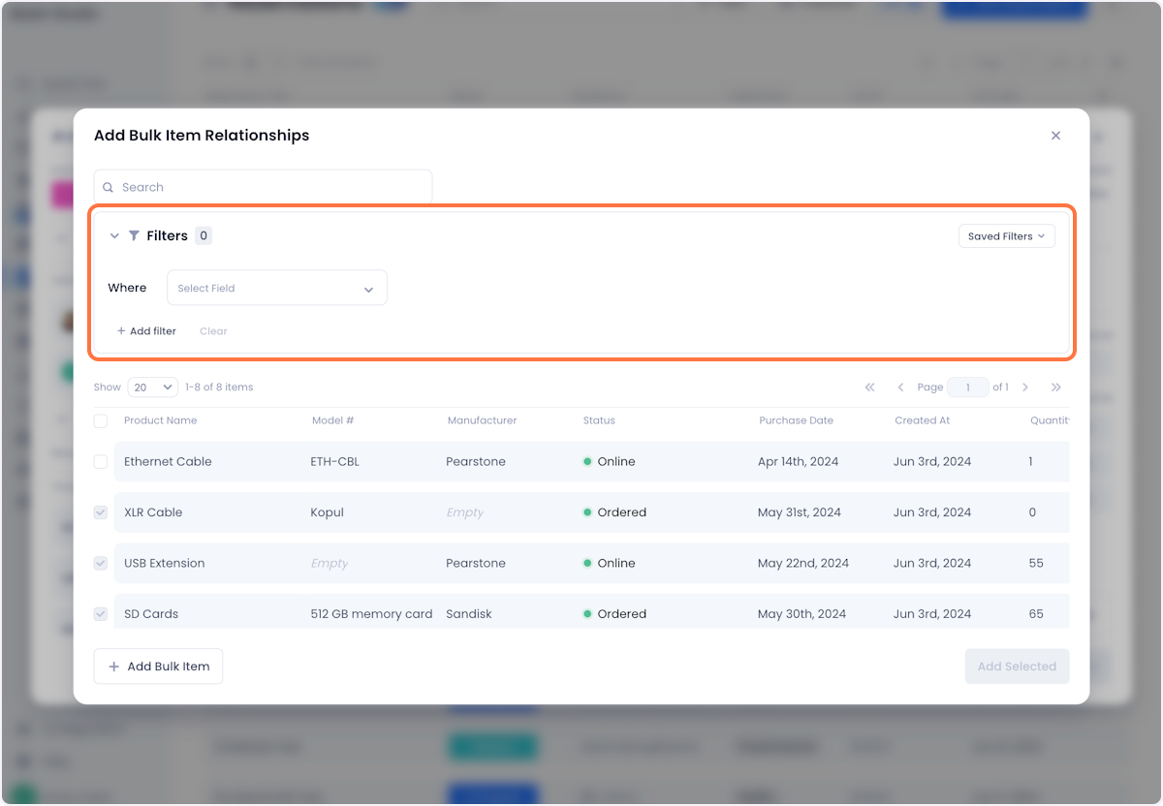
Task: Click the XLR Cable product name
Action: click(153, 512)
